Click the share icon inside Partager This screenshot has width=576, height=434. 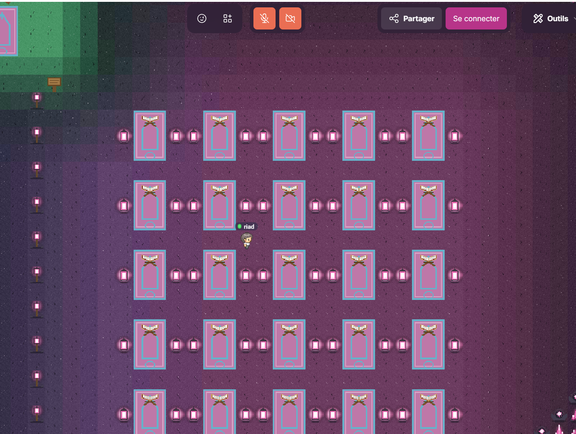pyautogui.click(x=394, y=18)
